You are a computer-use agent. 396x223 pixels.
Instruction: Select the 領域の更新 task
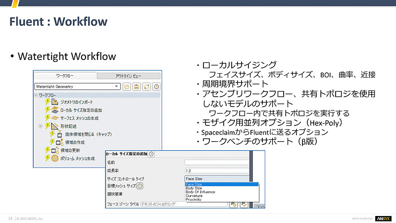click(70, 151)
